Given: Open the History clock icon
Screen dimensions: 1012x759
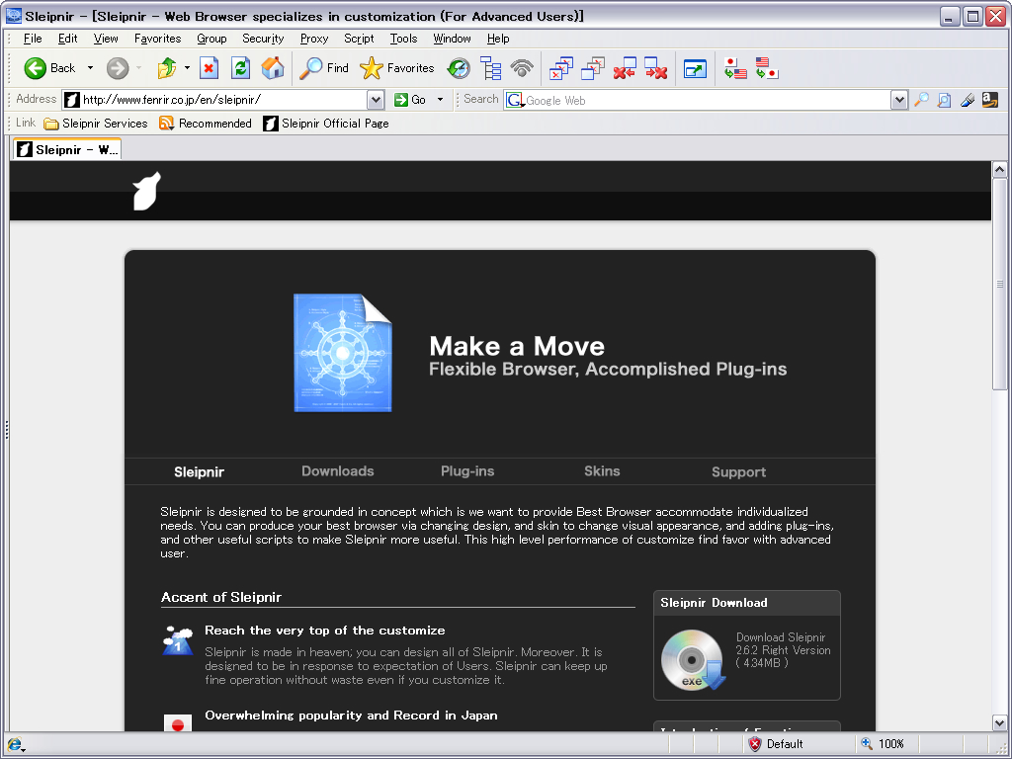Looking at the screenshot, I should [x=459, y=68].
